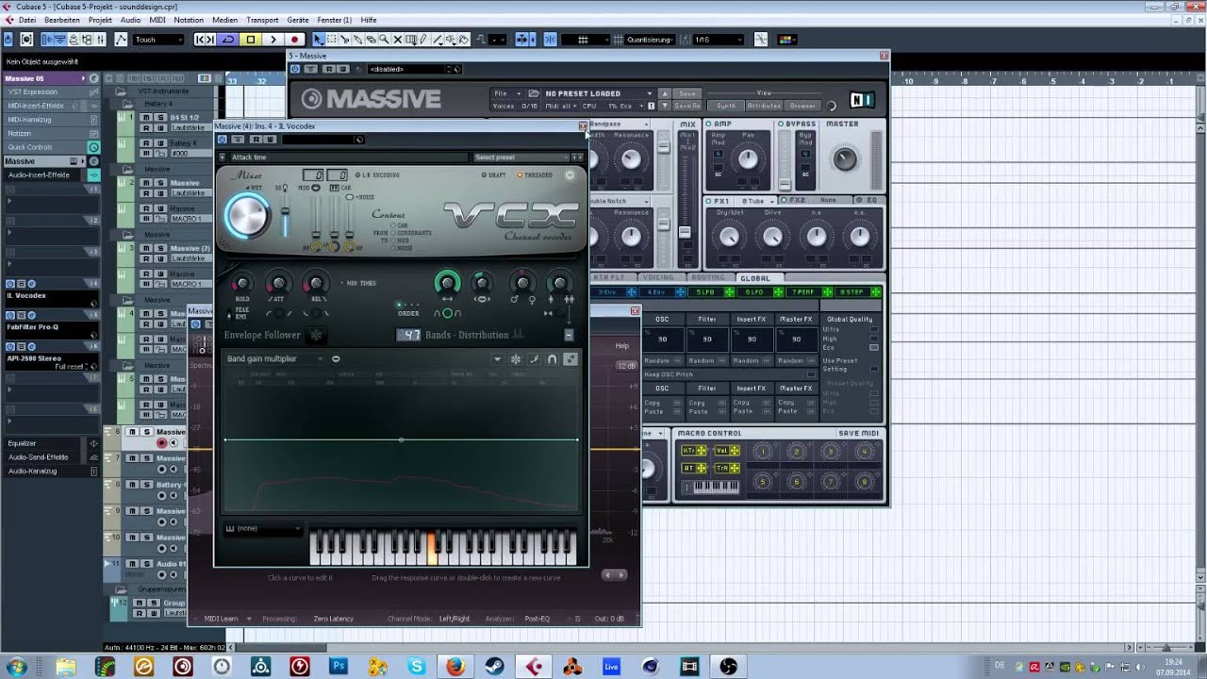Viewport: 1207px width, 679px height.
Task: Select CONSONANTS contour radio option
Action: click(411, 233)
